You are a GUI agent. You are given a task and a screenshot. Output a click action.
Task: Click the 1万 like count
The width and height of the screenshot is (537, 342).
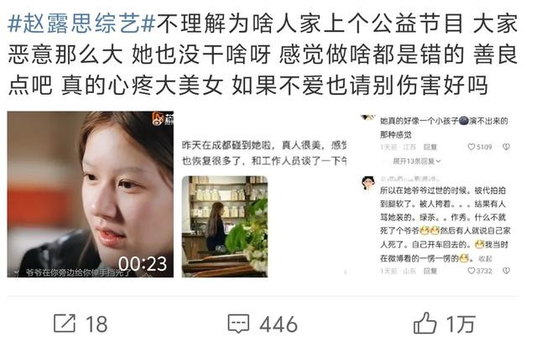(461, 324)
